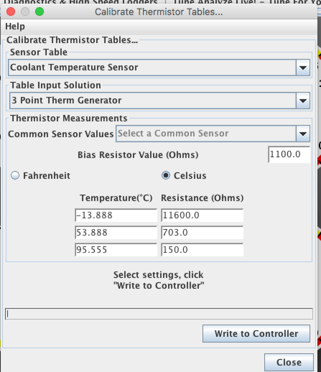Click the red close window button
Screen dimensions: 321x372
(x=11, y=11)
